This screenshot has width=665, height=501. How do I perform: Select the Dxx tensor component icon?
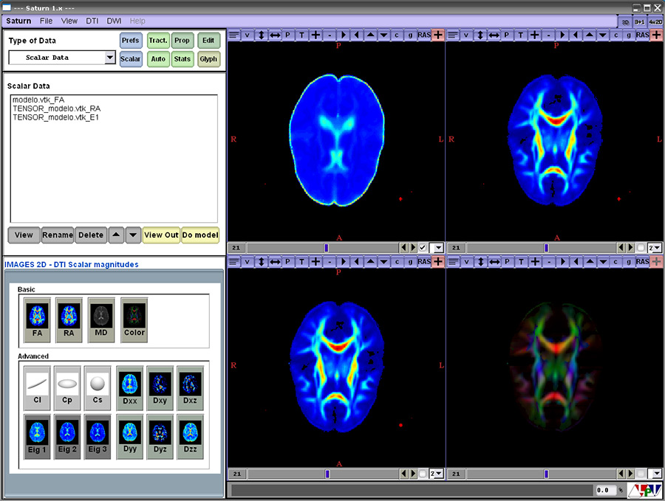[x=130, y=388]
